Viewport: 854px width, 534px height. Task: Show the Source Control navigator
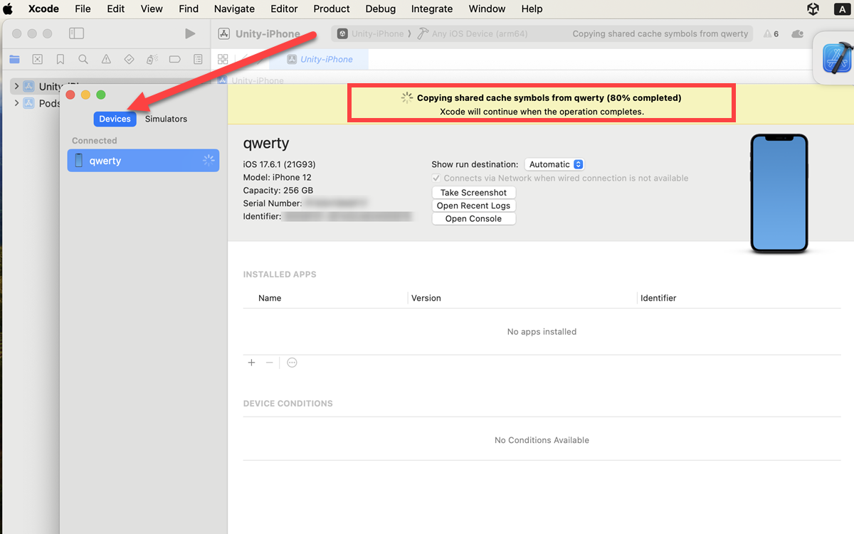pyautogui.click(x=38, y=59)
